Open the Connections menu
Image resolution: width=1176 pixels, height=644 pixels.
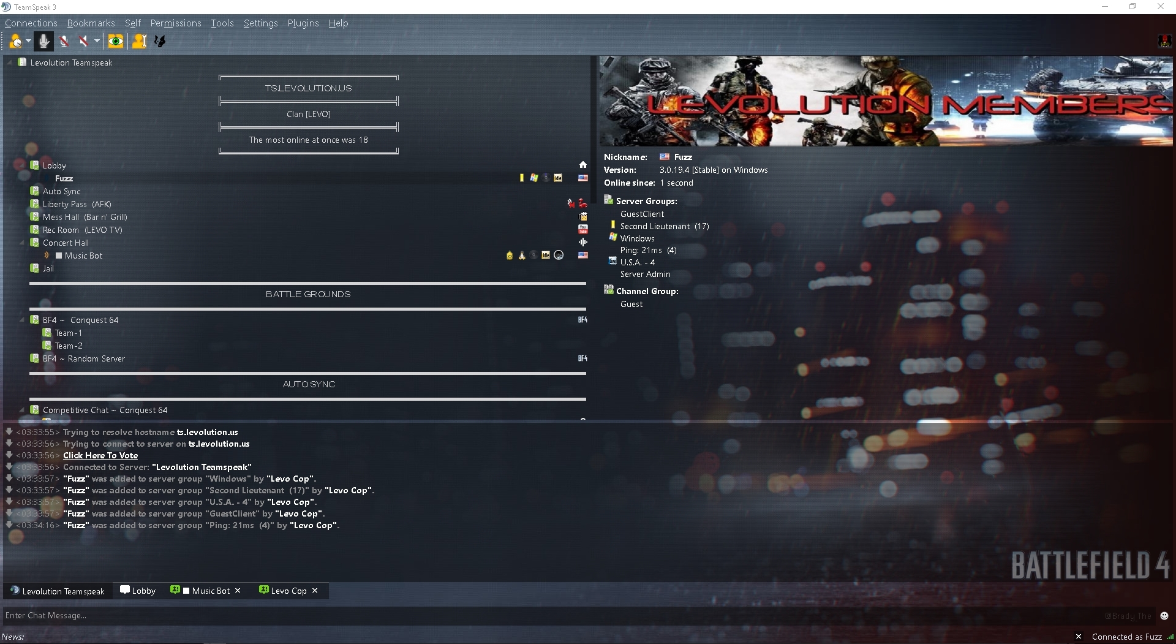point(31,23)
